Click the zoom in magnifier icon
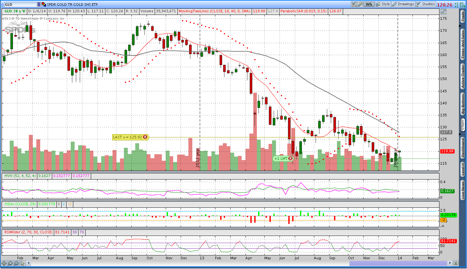467x269 pixels. 10,263
